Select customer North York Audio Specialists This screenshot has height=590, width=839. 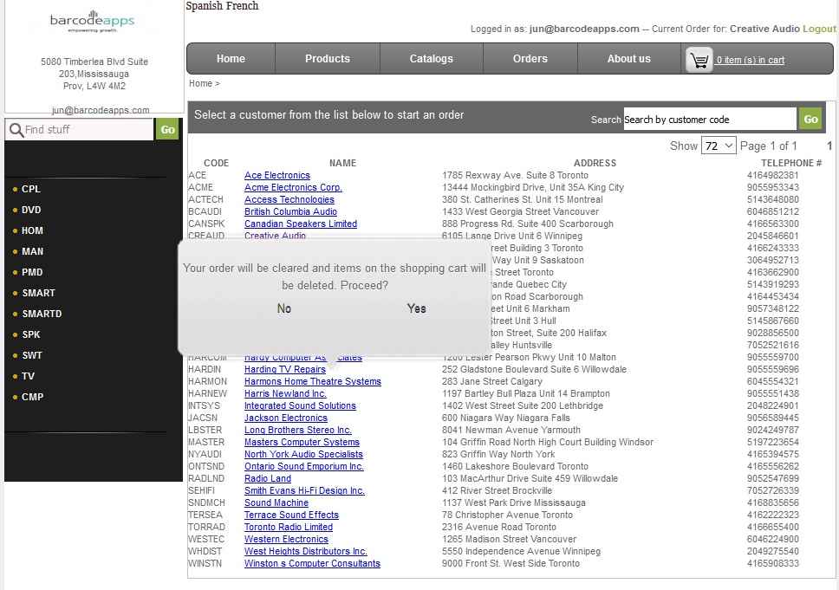click(x=303, y=454)
